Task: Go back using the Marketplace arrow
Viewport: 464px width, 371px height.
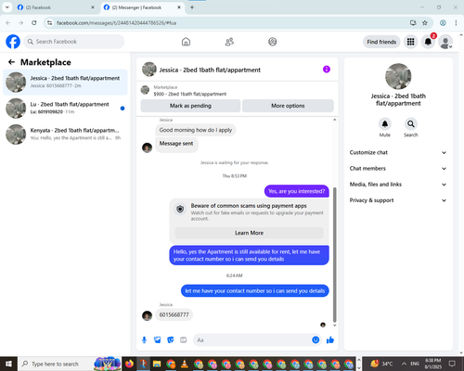Action: click(x=11, y=62)
